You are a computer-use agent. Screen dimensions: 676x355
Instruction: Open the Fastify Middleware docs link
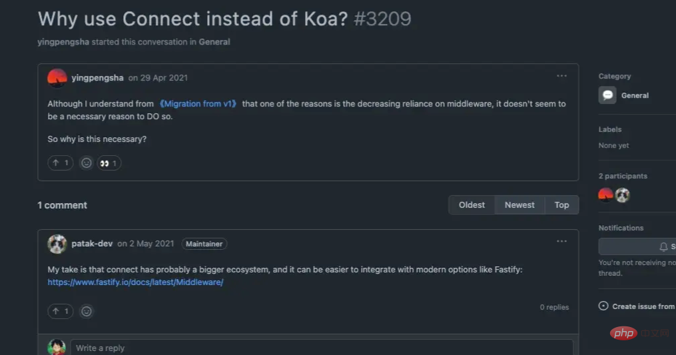[x=135, y=282]
